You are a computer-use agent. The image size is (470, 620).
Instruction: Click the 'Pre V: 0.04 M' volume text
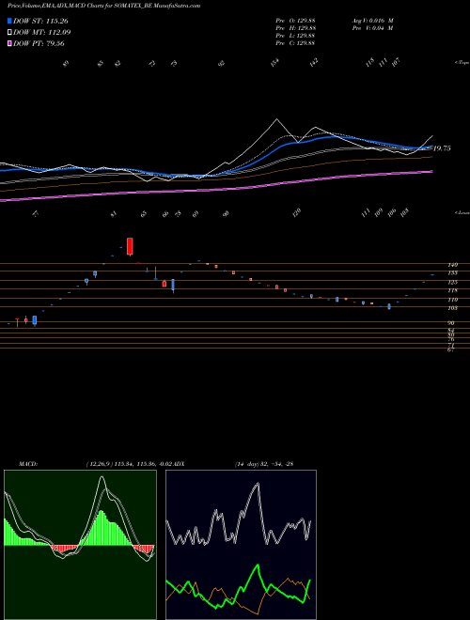[372, 28]
